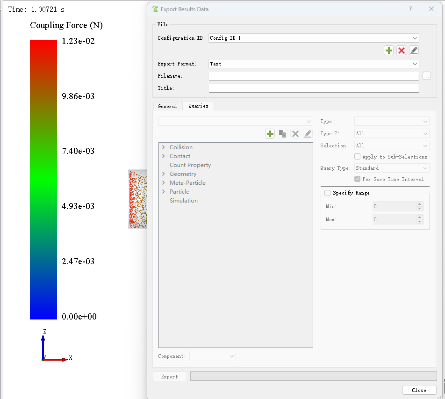Click the Coupling Force color legend bar
The width and height of the screenshot is (445, 399).
point(43,180)
